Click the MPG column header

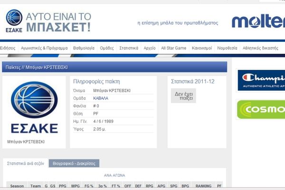75,186
